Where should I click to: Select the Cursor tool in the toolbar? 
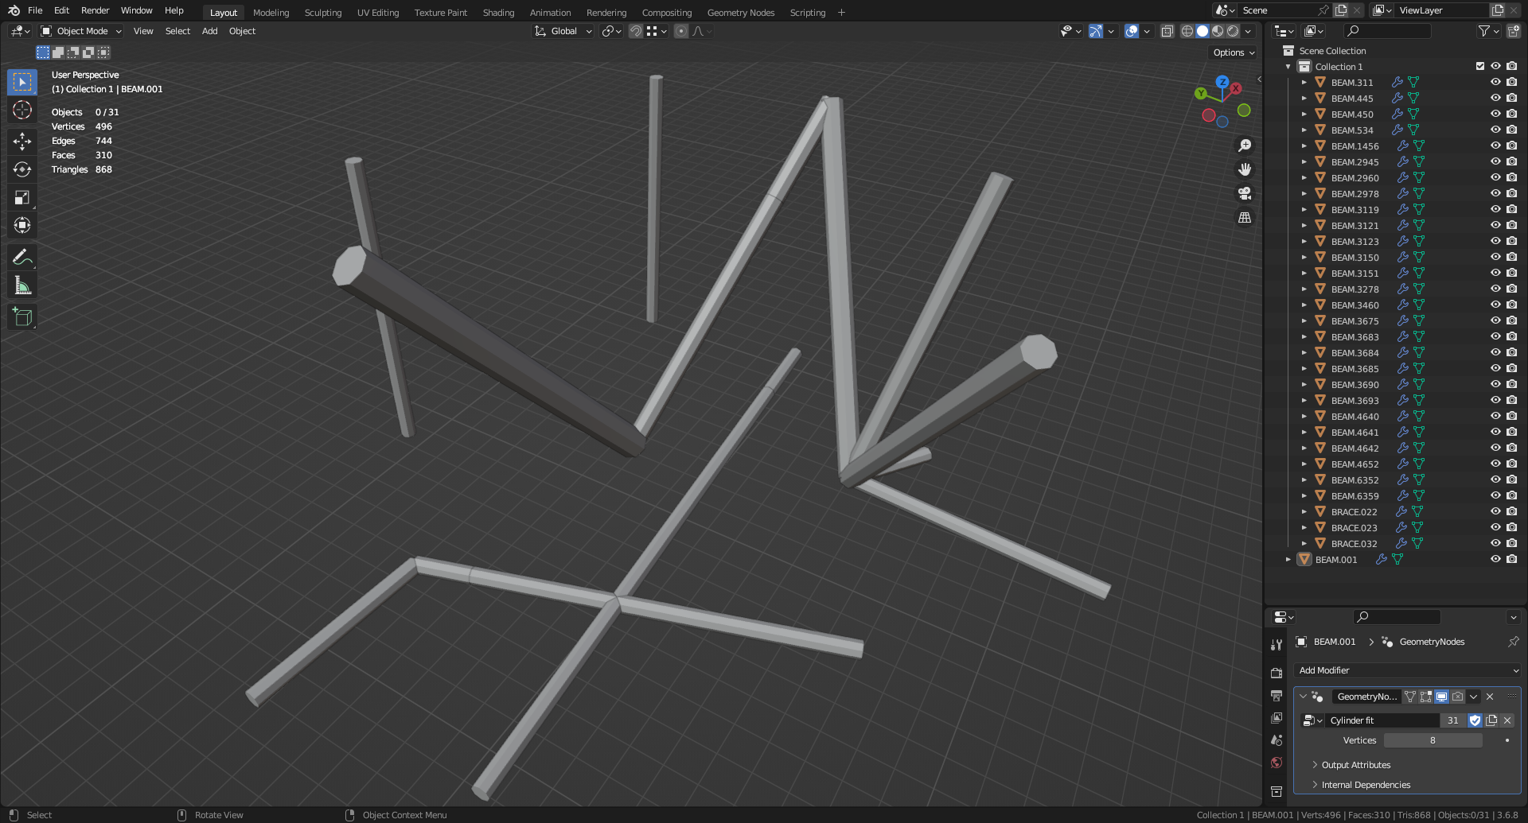coord(22,110)
